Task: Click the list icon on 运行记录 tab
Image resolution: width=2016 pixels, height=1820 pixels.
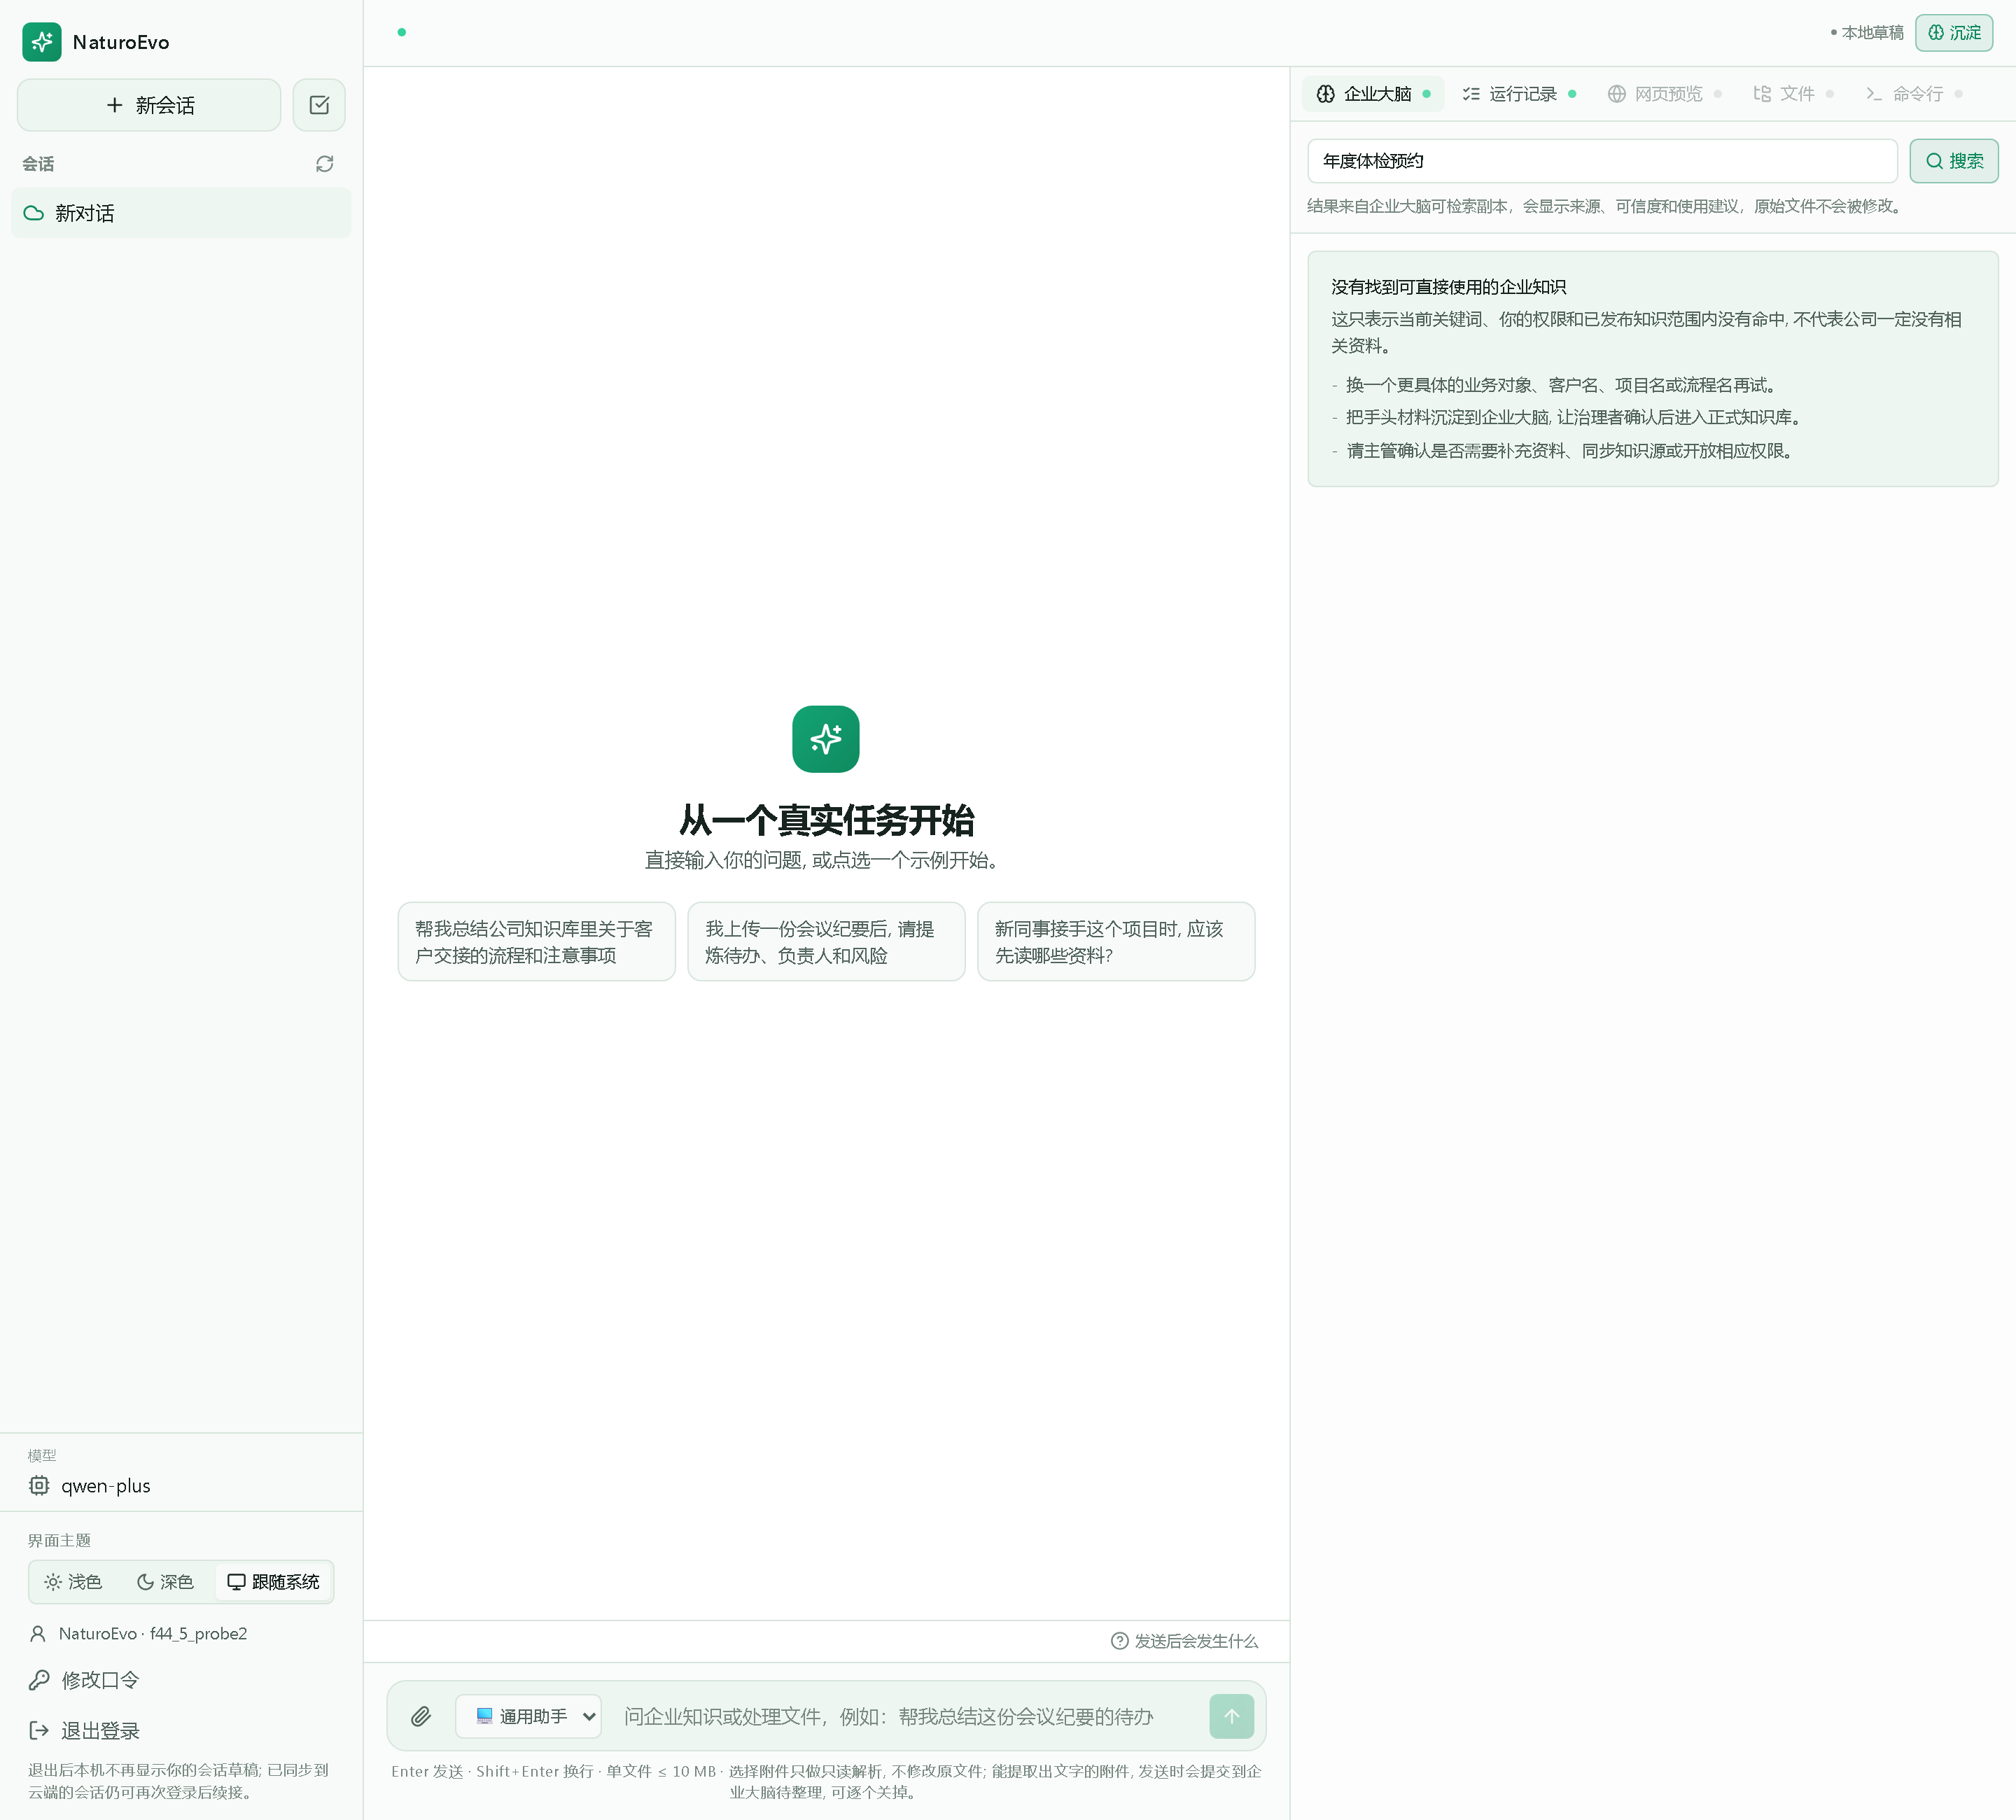Action: tap(1471, 94)
